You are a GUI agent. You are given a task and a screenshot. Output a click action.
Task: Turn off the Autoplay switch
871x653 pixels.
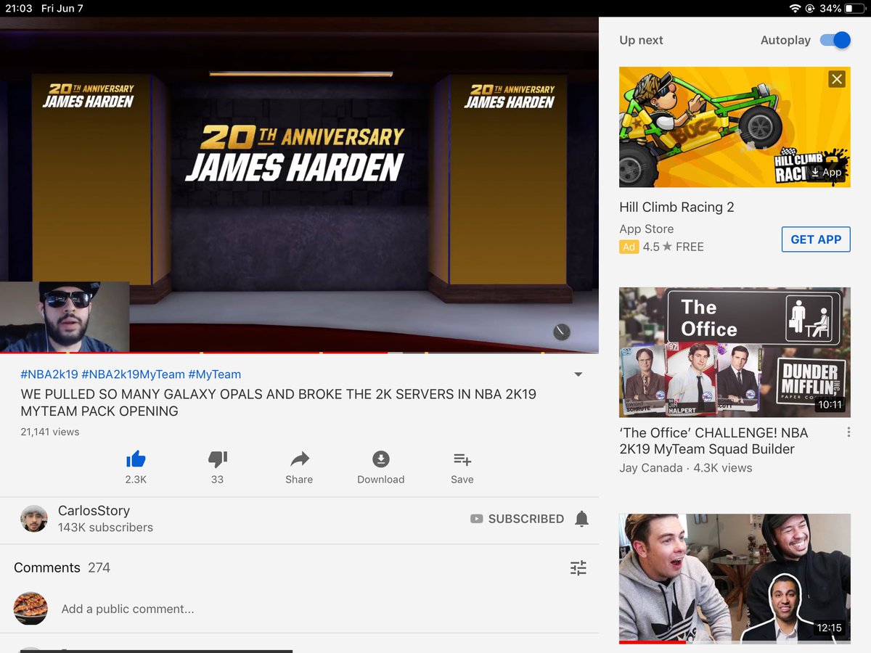835,40
